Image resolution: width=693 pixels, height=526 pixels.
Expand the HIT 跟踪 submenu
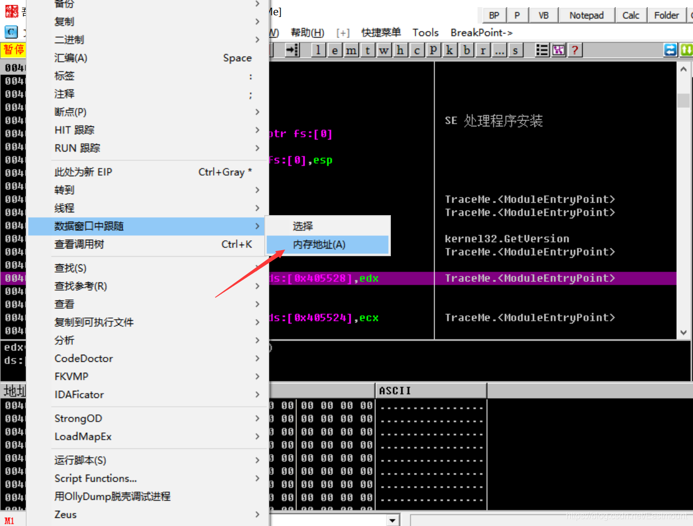148,130
